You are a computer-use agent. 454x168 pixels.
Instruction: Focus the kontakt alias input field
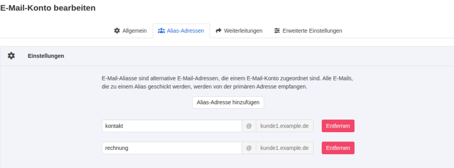point(172,126)
